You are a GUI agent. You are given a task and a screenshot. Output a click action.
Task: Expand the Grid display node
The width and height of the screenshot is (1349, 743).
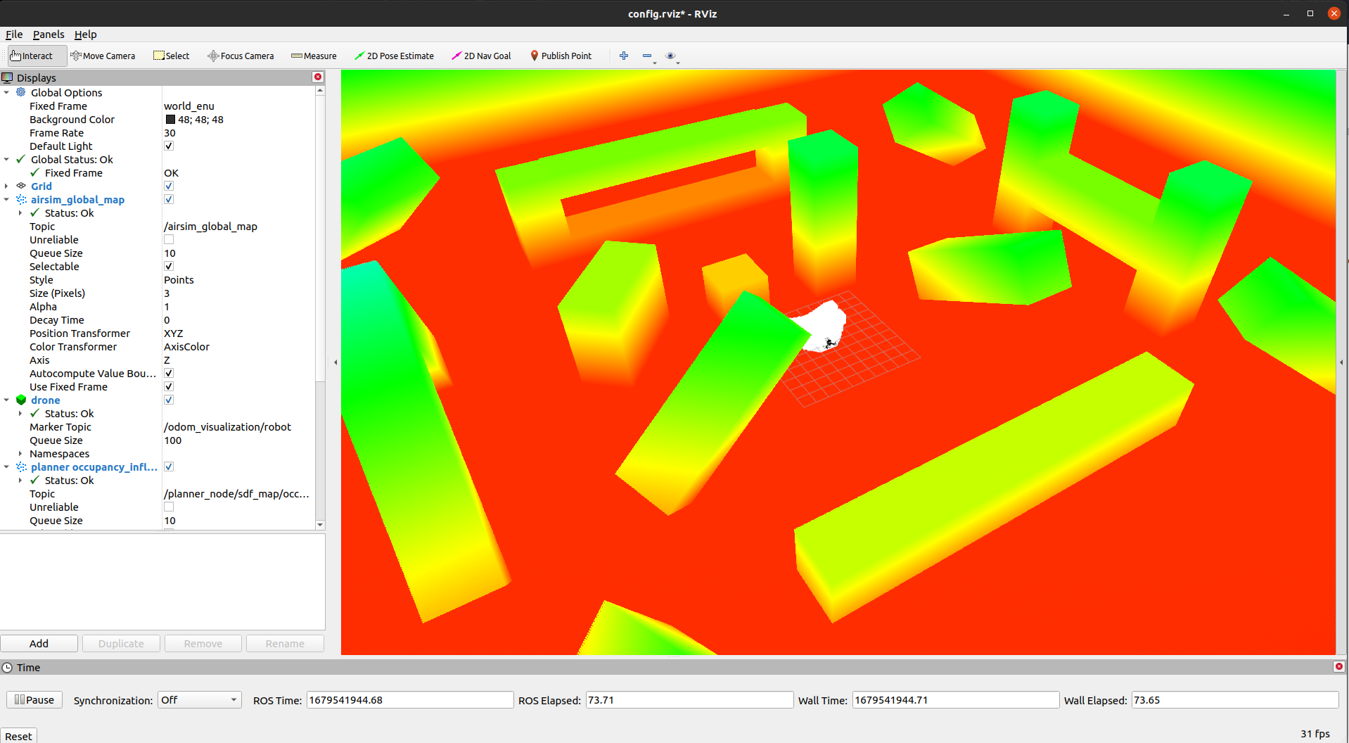click(6, 186)
